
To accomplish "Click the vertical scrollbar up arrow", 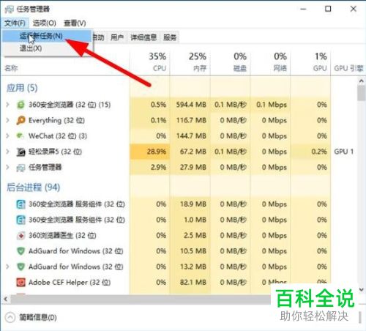I will (362, 81).
